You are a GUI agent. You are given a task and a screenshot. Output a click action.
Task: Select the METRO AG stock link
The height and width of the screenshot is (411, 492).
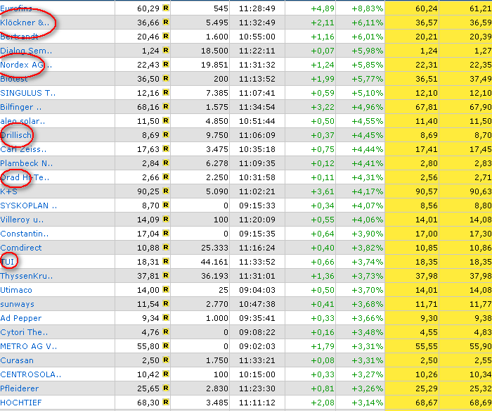point(29,346)
